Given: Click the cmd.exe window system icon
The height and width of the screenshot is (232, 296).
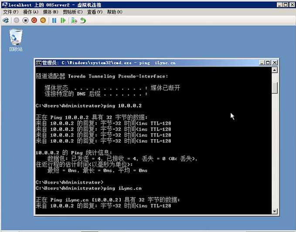Looking at the screenshot, I should coord(39,63).
